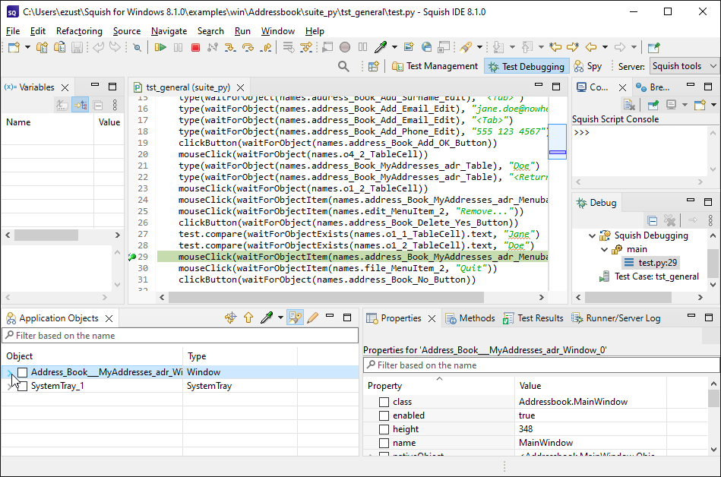The width and height of the screenshot is (721, 477).
Task: Run the test with the green play icon
Action: pyautogui.click(x=161, y=46)
